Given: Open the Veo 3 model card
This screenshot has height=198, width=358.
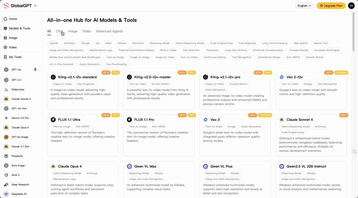Looking at the screenshot, I should (x=235, y=135).
